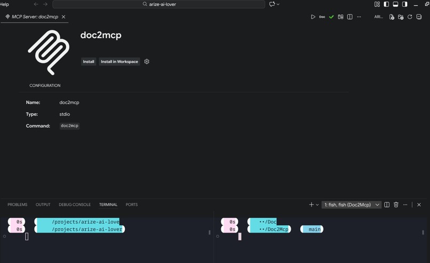Collapse all folders in the explorer
Viewport: 430px width, 263px height.
419,17
